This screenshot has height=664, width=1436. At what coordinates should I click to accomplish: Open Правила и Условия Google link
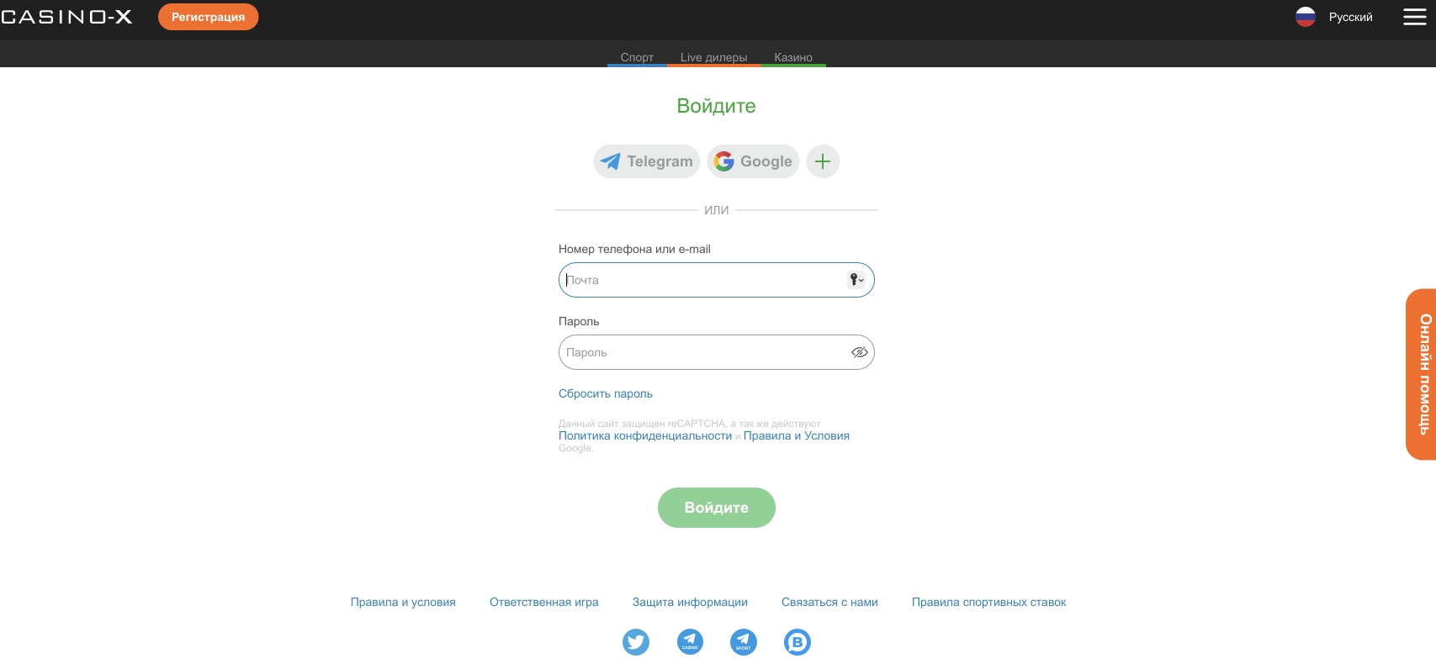[x=797, y=435]
